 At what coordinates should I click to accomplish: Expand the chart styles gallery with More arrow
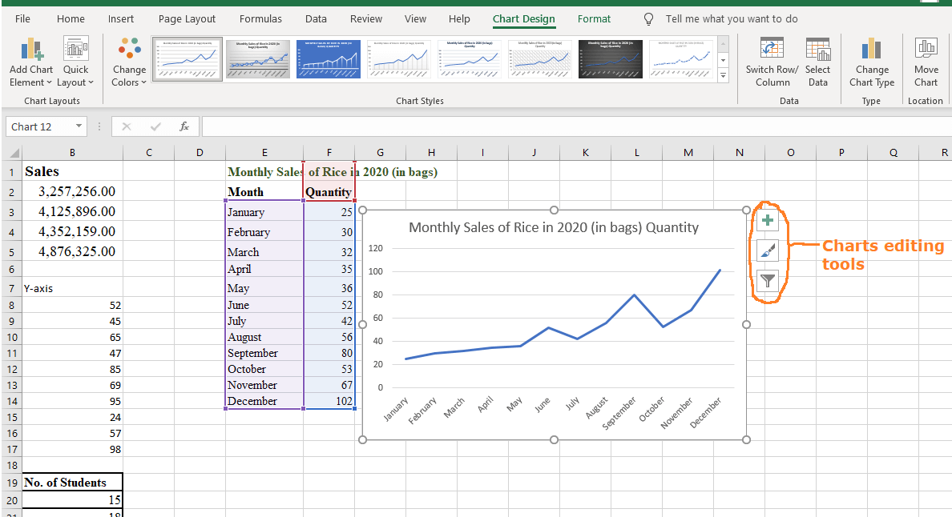[x=723, y=74]
